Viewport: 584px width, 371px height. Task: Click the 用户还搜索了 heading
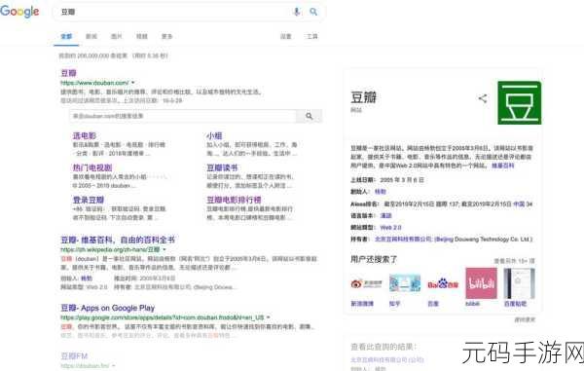[374, 260]
